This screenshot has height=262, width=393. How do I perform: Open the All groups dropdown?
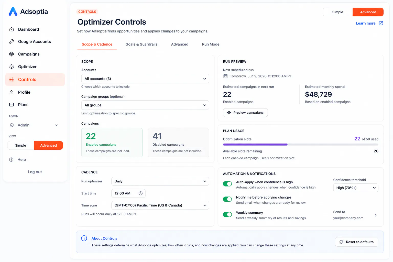[145, 105]
